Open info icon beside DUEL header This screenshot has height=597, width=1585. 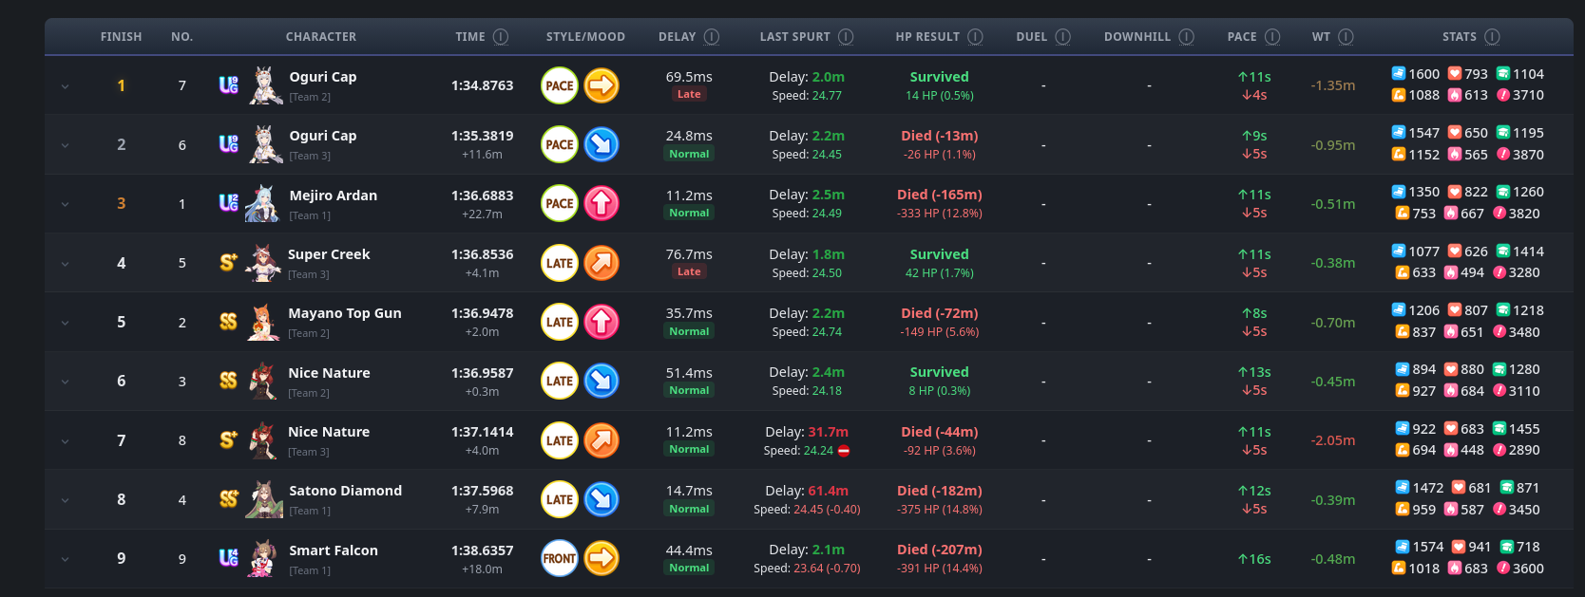1062,37
